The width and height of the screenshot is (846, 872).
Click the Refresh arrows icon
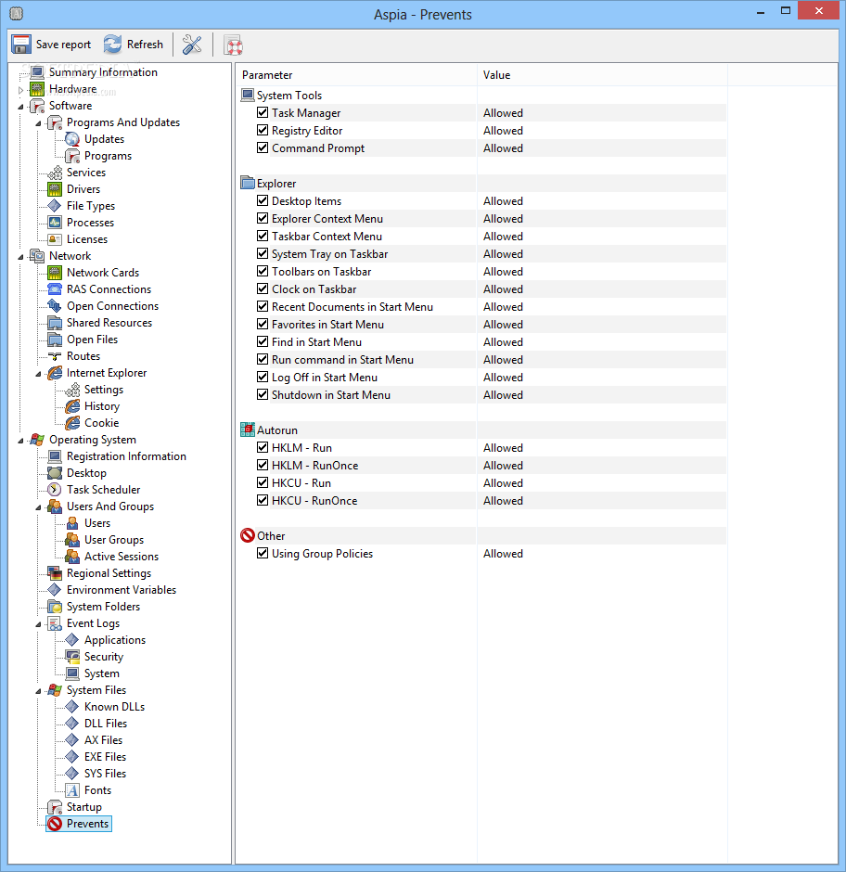pyautogui.click(x=112, y=45)
